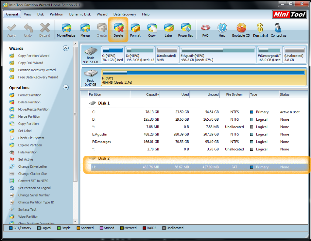
Task: Select Disk 1 in partition list
Action: tap(104, 103)
